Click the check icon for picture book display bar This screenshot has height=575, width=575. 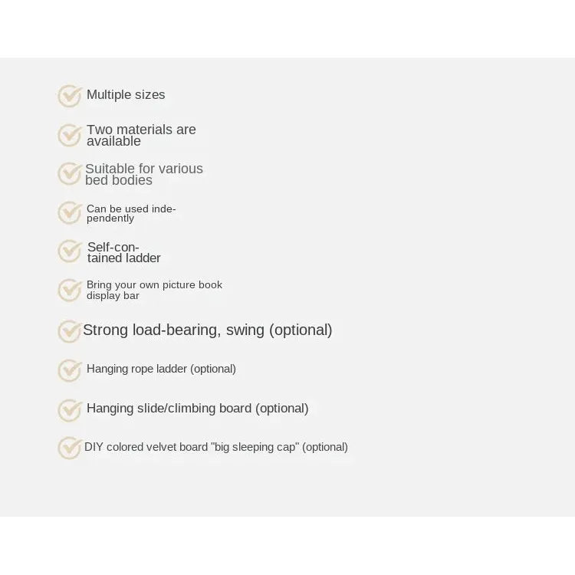[70, 290]
